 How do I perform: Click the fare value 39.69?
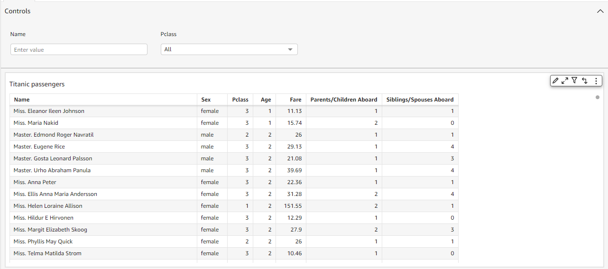[x=295, y=170]
